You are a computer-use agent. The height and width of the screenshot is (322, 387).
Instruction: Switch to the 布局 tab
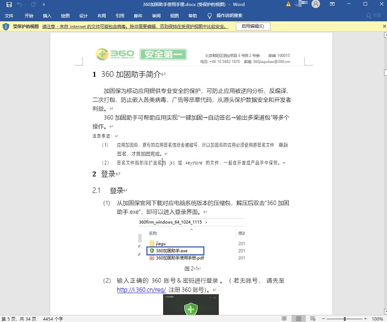[102, 16]
